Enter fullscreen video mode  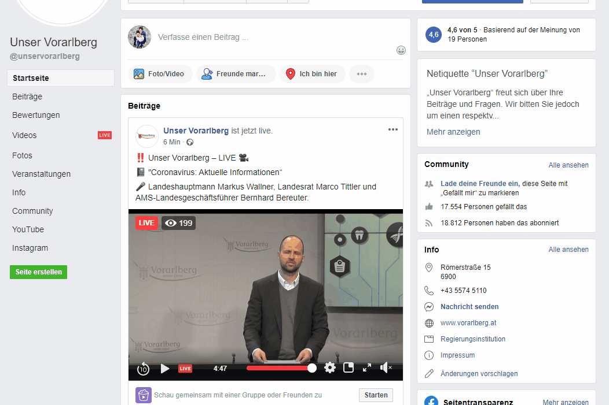click(367, 368)
